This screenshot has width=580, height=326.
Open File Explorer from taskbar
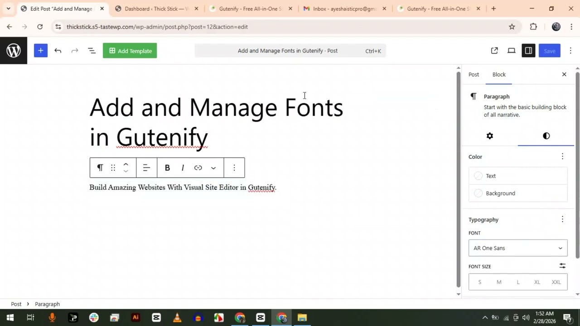click(x=302, y=318)
